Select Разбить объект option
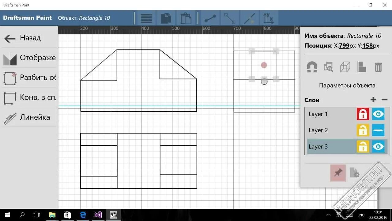This screenshot has height=221, width=392. [x=30, y=77]
